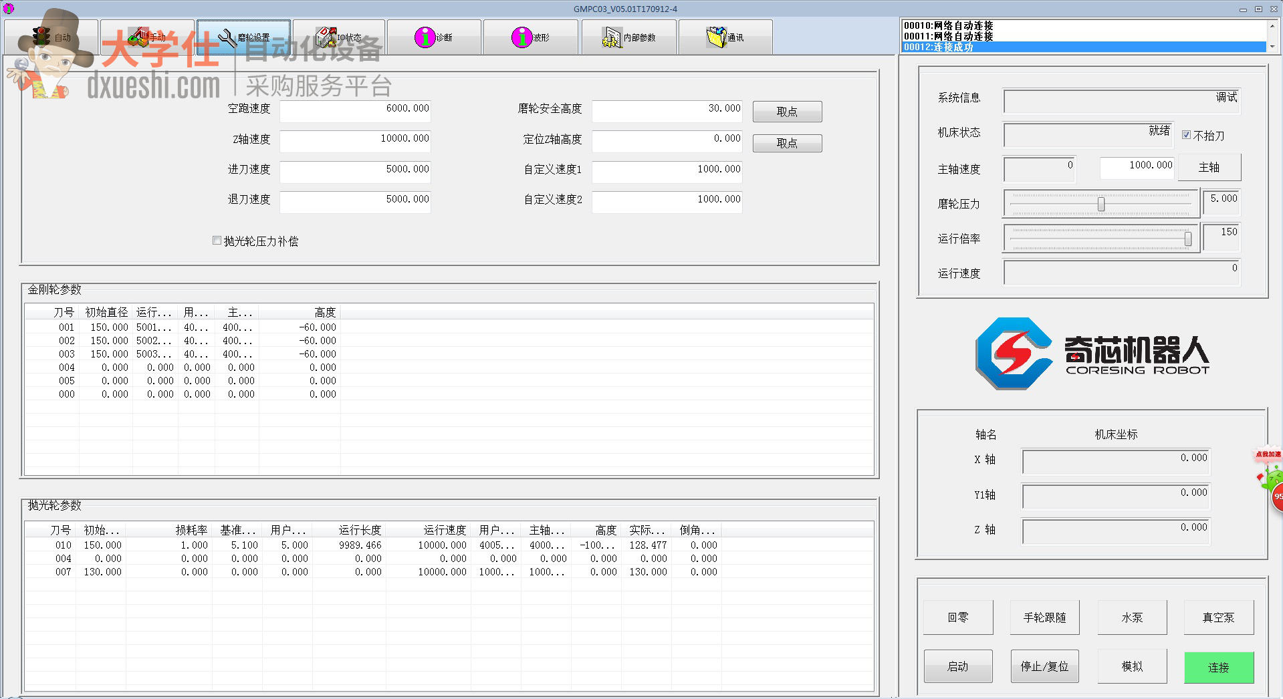
Task: Open the 手动 (Manual) tab
Action: 147,37
